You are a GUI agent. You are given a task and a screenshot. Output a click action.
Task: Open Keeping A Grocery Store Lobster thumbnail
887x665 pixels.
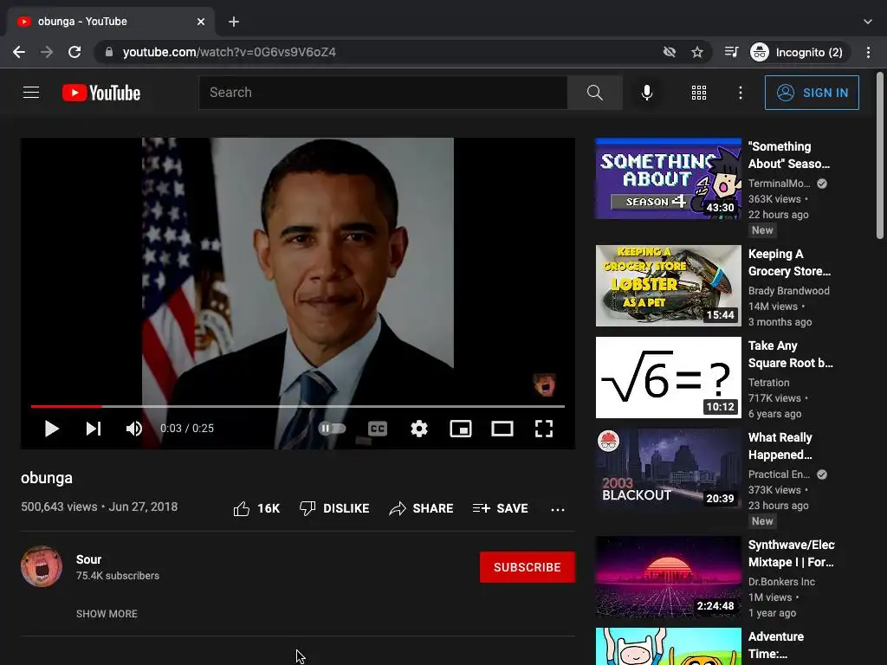click(669, 286)
